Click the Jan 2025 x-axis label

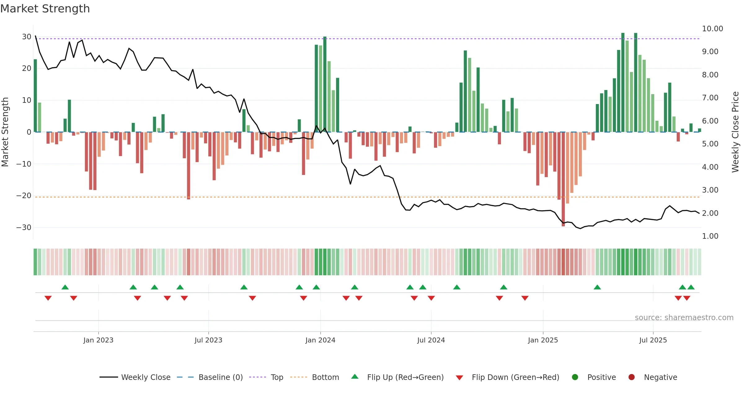pos(543,340)
